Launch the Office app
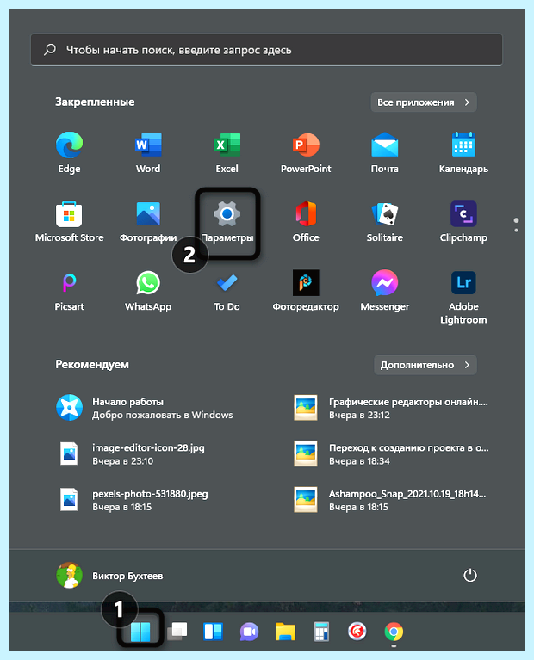The image size is (534, 660). (x=306, y=221)
